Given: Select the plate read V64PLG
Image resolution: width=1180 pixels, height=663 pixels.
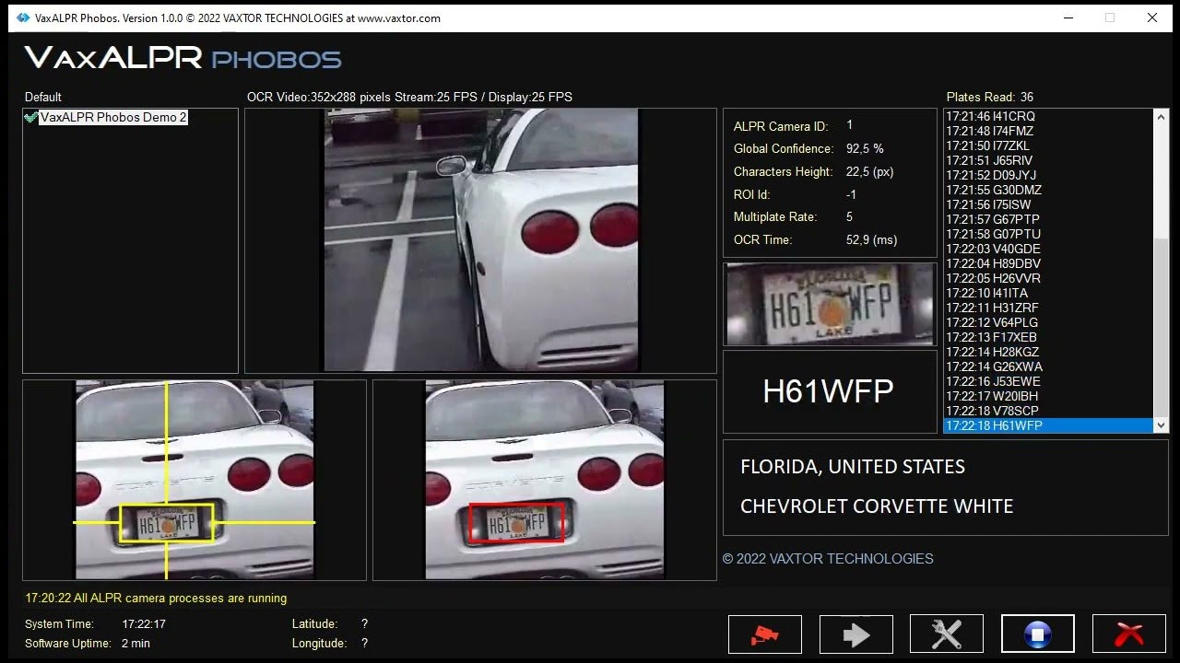Looking at the screenshot, I should point(1048,322).
